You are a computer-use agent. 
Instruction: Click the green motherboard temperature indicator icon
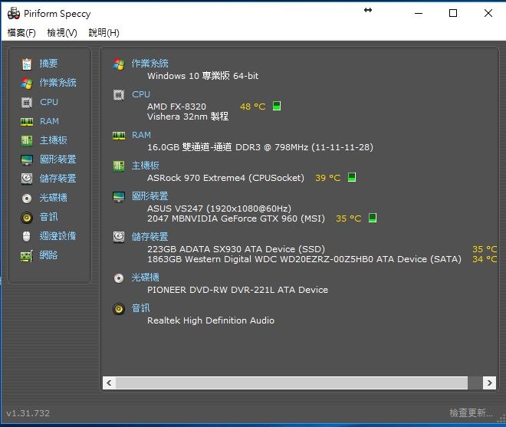(352, 177)
